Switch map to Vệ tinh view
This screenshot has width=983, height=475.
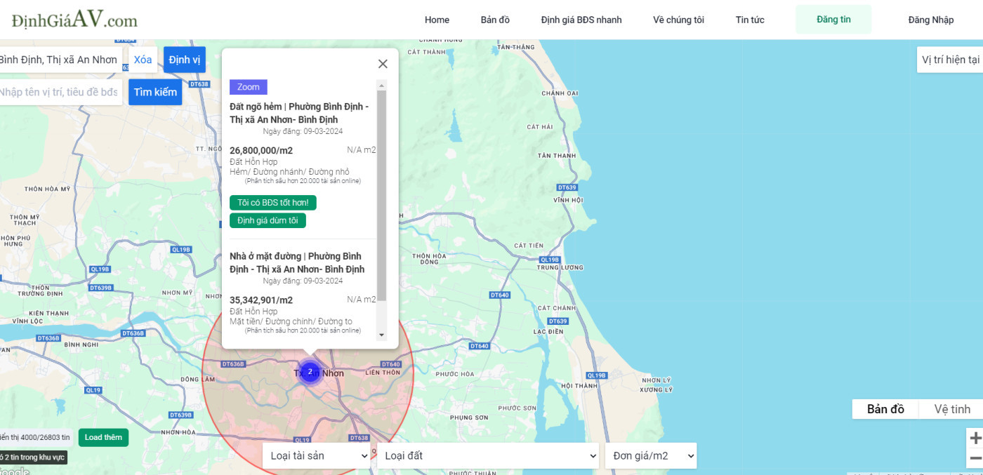coord(951,409)
